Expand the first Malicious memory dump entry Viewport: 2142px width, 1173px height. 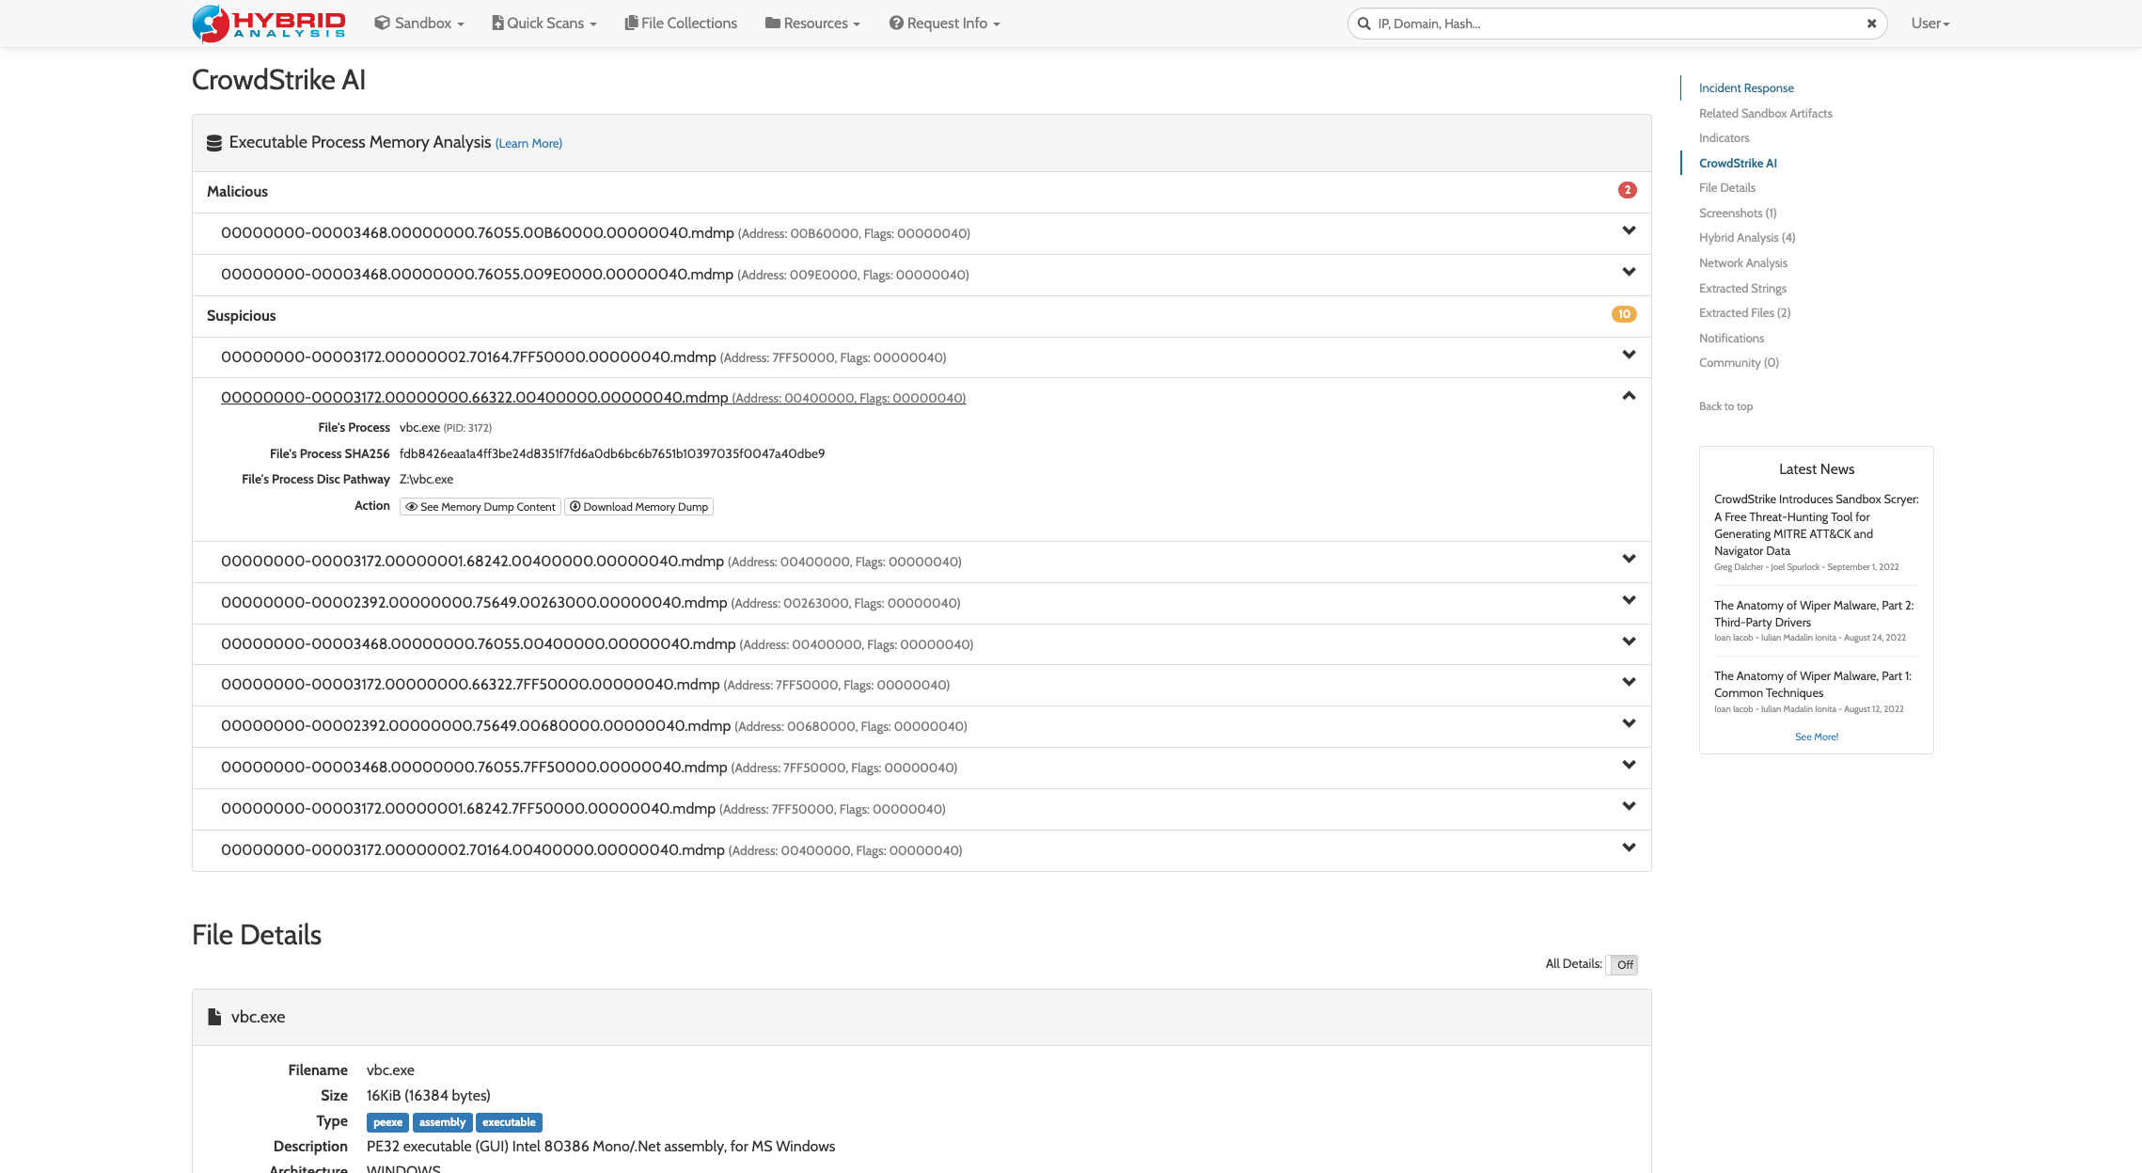(x=1629, y=230)
